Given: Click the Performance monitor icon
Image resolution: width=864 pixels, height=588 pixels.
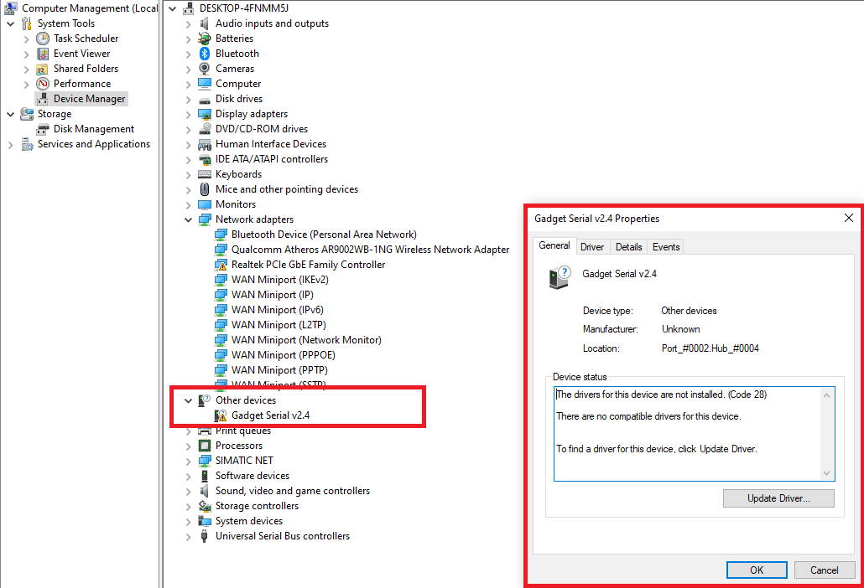Looking at the screenshot, I should click(x=41, y=83).
